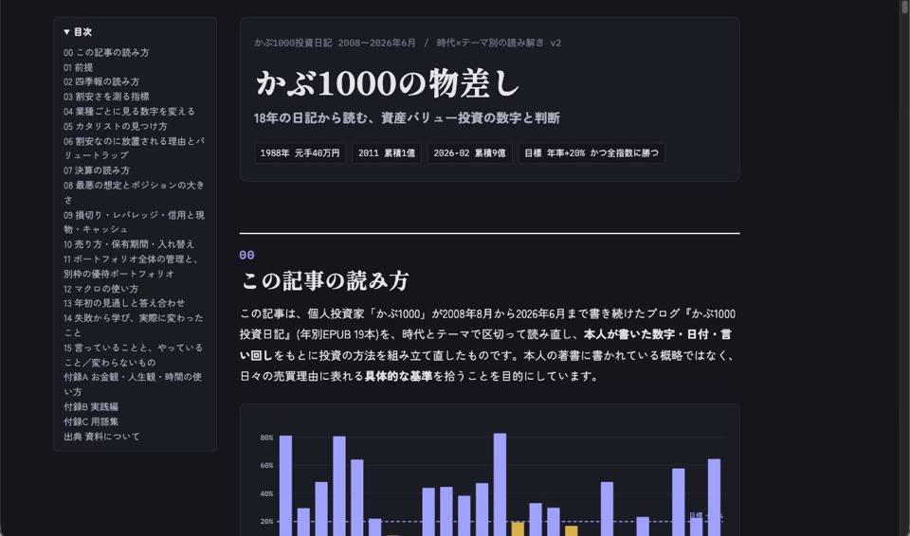
Task: Click the 80% axis label on chart
Action: 266,438
